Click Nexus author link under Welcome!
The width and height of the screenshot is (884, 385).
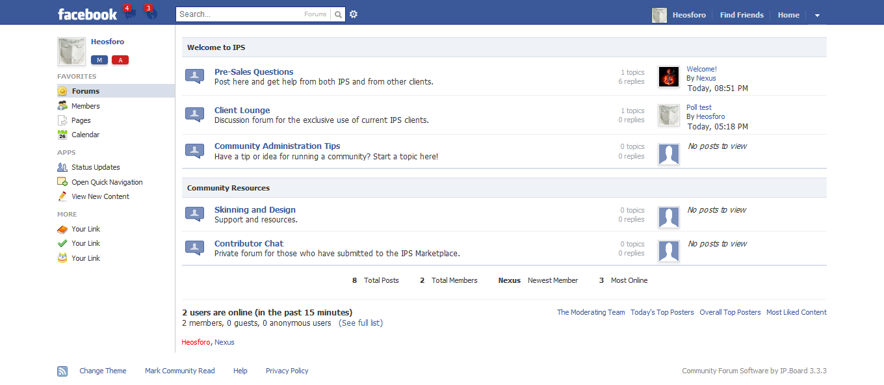(x=706, y=78)
